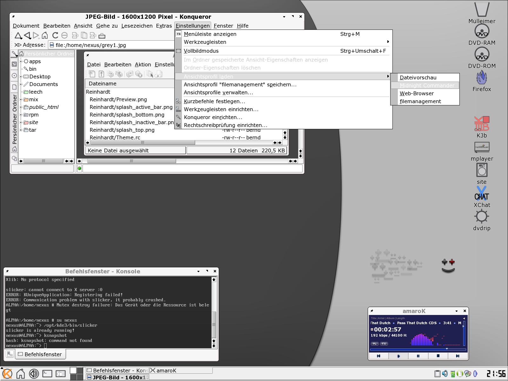Toggle Vollbildmodus in the Einstellungen menu
The width and height of the screenshot is (508, 381).
[284, 51]
